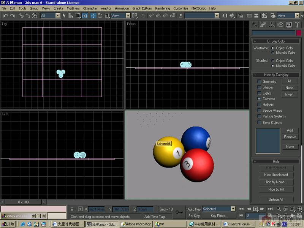The width and height of the screenshot is (304, 228).
Task: Pick the Rectangular Selection Region tool
Action: (78, 16)
